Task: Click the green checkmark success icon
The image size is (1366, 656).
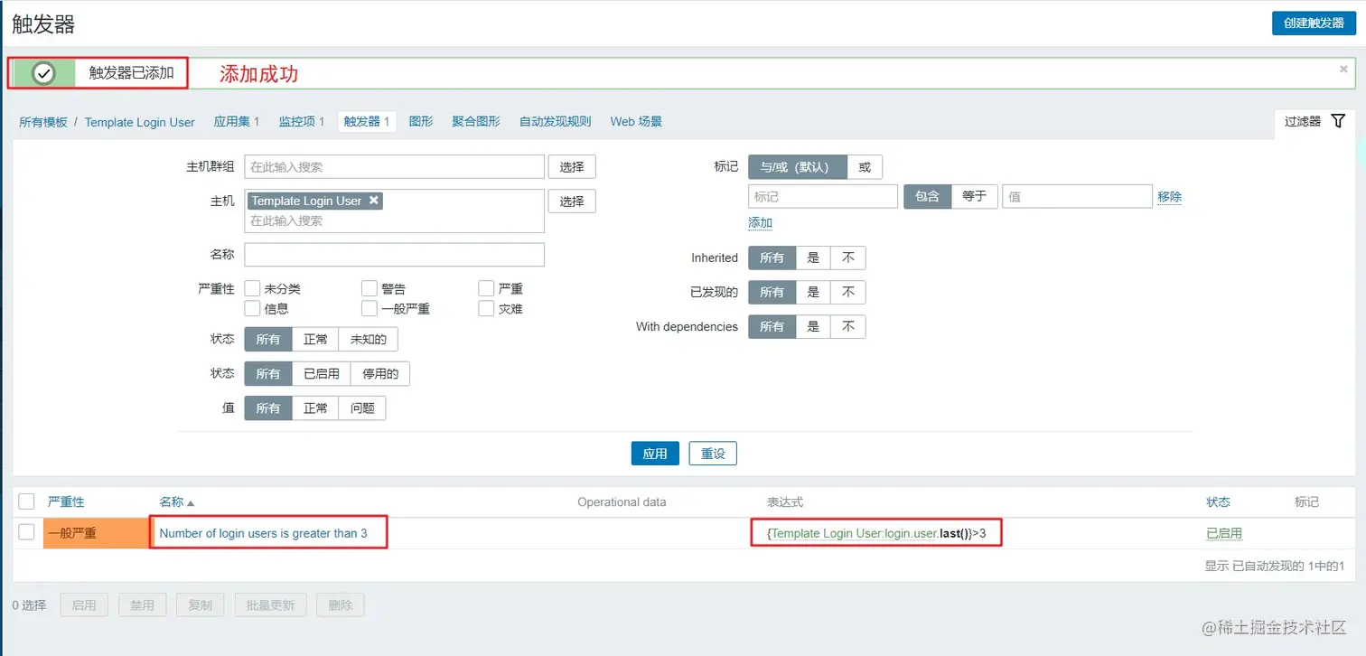Action: point(43,73)
